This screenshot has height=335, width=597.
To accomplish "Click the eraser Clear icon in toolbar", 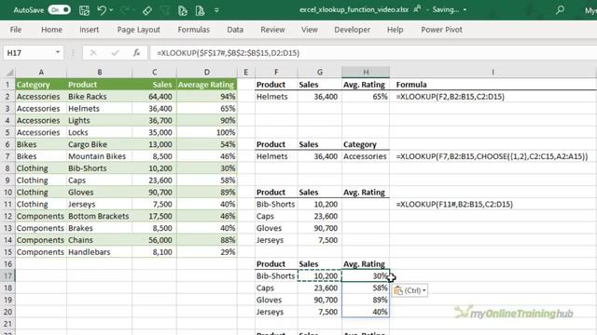I will pos(147,10).
